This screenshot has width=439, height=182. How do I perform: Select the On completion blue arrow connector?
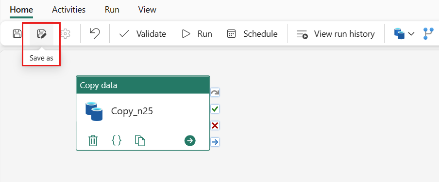[215, 142]
